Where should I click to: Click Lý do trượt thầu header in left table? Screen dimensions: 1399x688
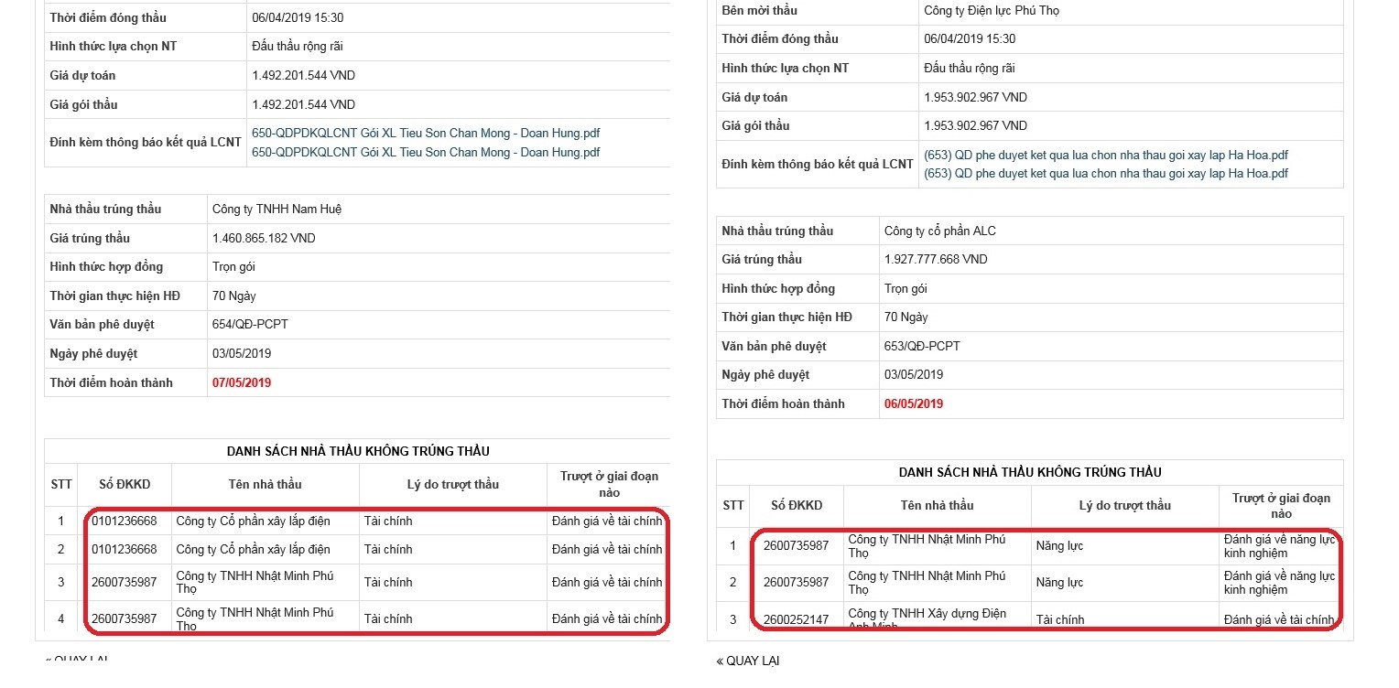pos(453,485)
